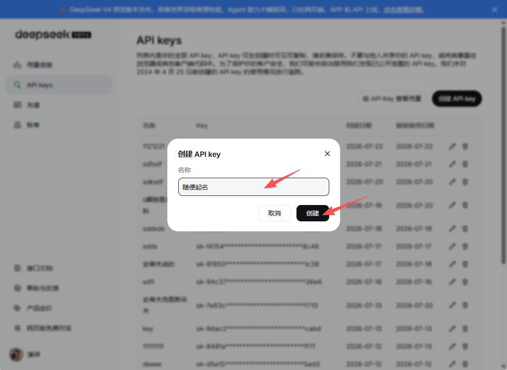Edit the sddsds key row

click(452, 229)
